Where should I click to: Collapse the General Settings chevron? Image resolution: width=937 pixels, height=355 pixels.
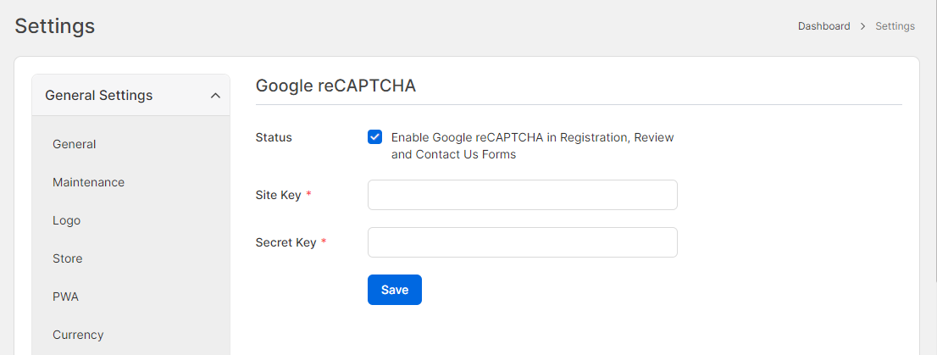(x=216, y=96)
